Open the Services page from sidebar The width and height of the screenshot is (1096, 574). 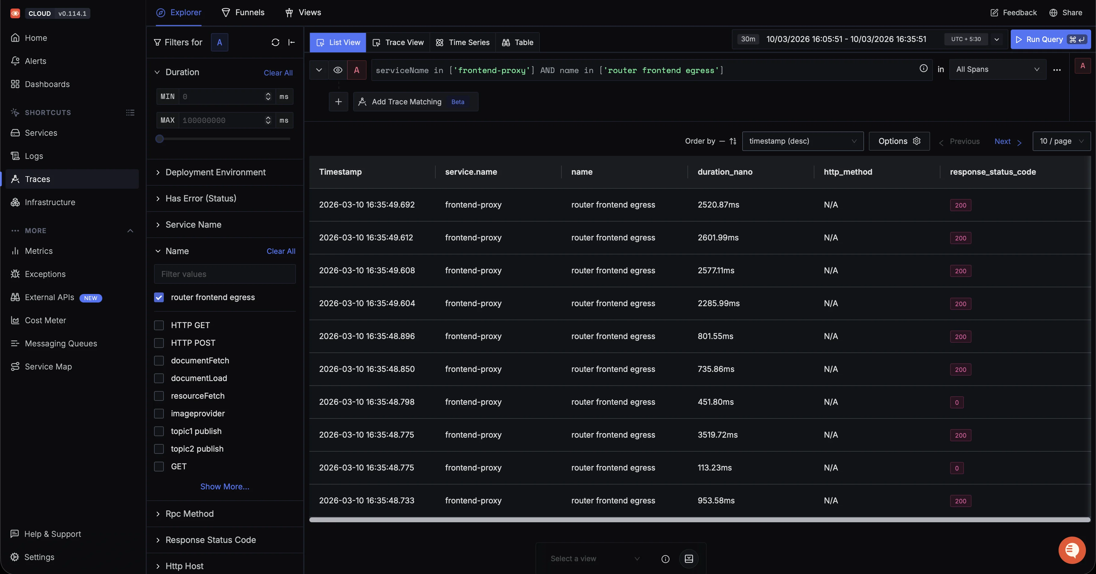[41, 132]
